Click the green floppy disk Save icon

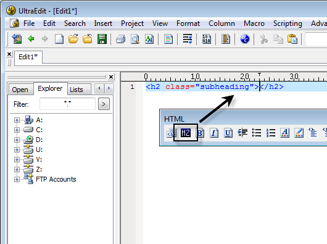point(102,39)
